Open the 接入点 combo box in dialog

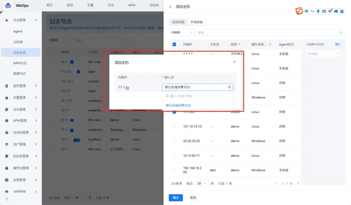[x=198, y=87]
